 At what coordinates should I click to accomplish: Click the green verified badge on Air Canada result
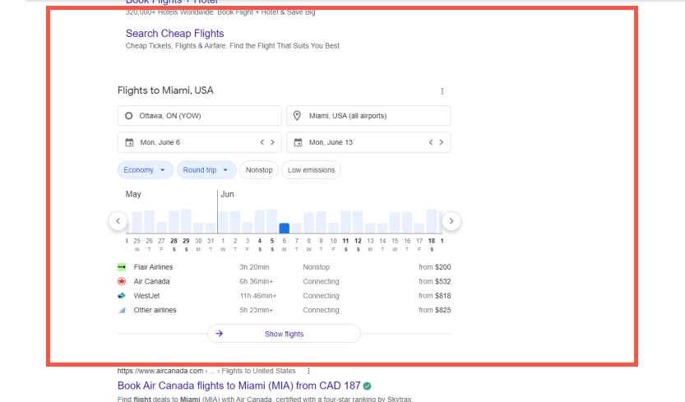tap(368, 386)
